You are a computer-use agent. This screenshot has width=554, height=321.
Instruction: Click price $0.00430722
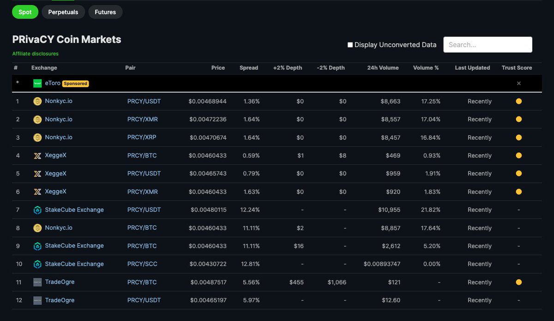[208, 264]
